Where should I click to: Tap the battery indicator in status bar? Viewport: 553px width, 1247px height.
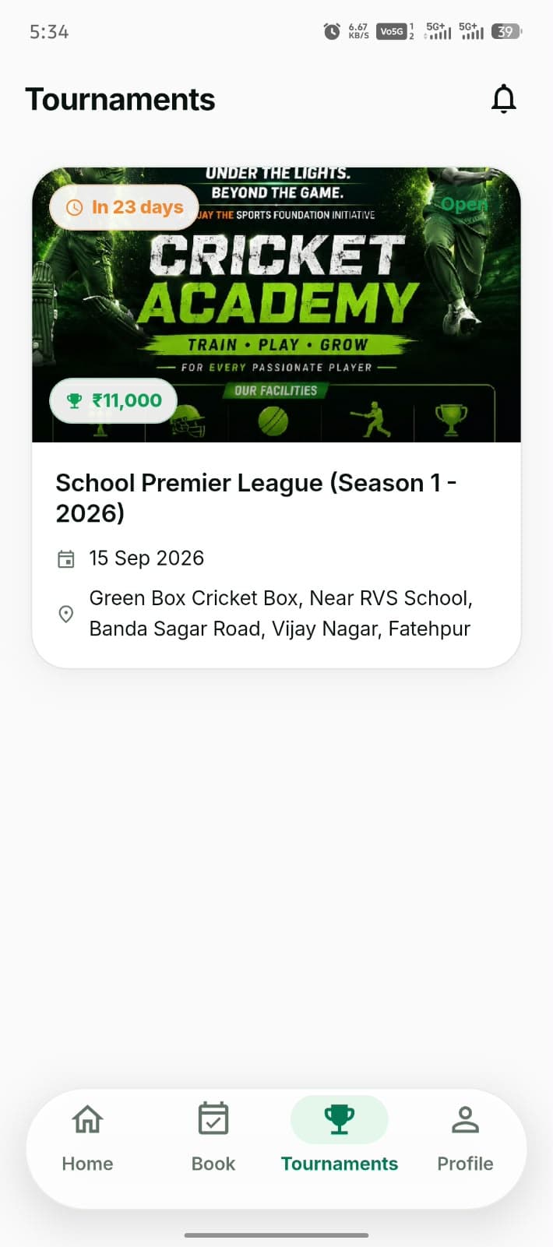(506, 31)
